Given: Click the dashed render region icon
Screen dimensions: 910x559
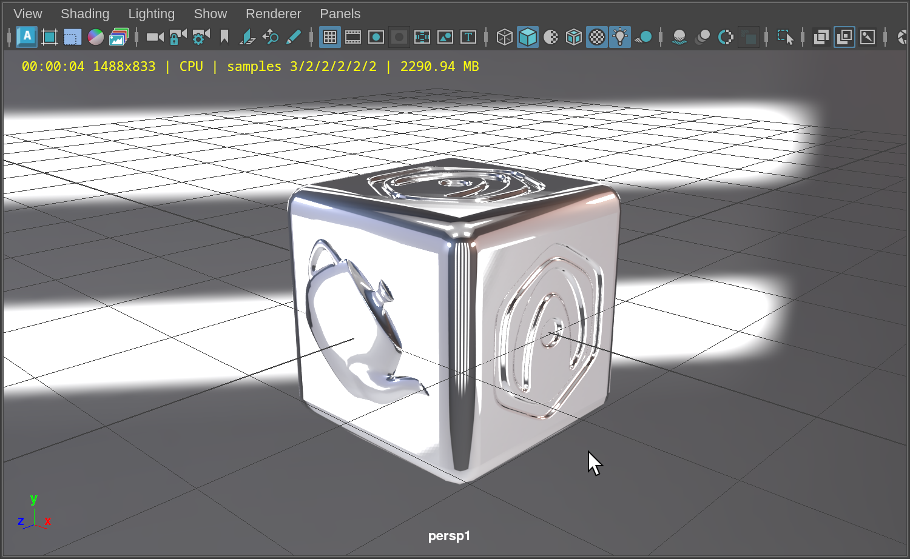Looking at the screenshot, I should (72, 37).
